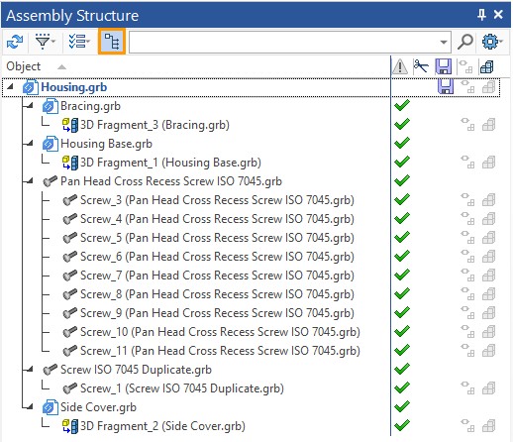Click the save disk column header
The image size is (513, 442).
click(x=444, y=66)
